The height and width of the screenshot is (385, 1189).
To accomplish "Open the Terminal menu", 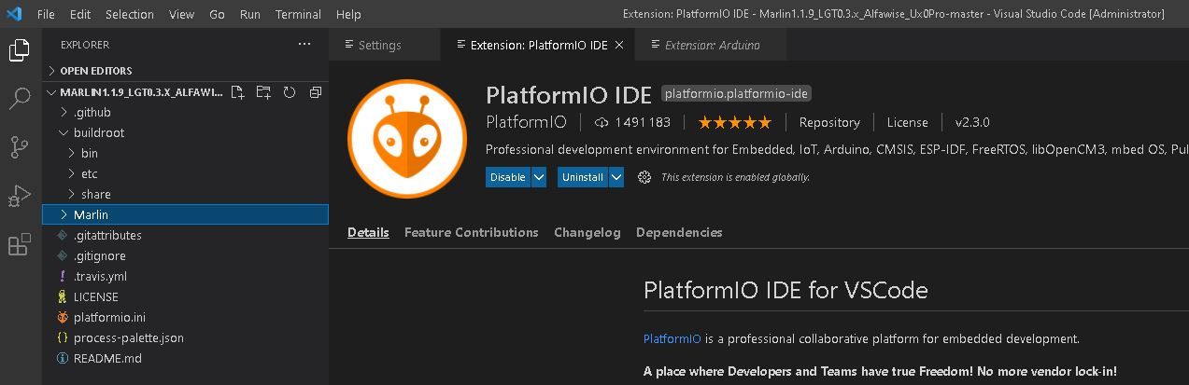I will click(x=298, y=14).
